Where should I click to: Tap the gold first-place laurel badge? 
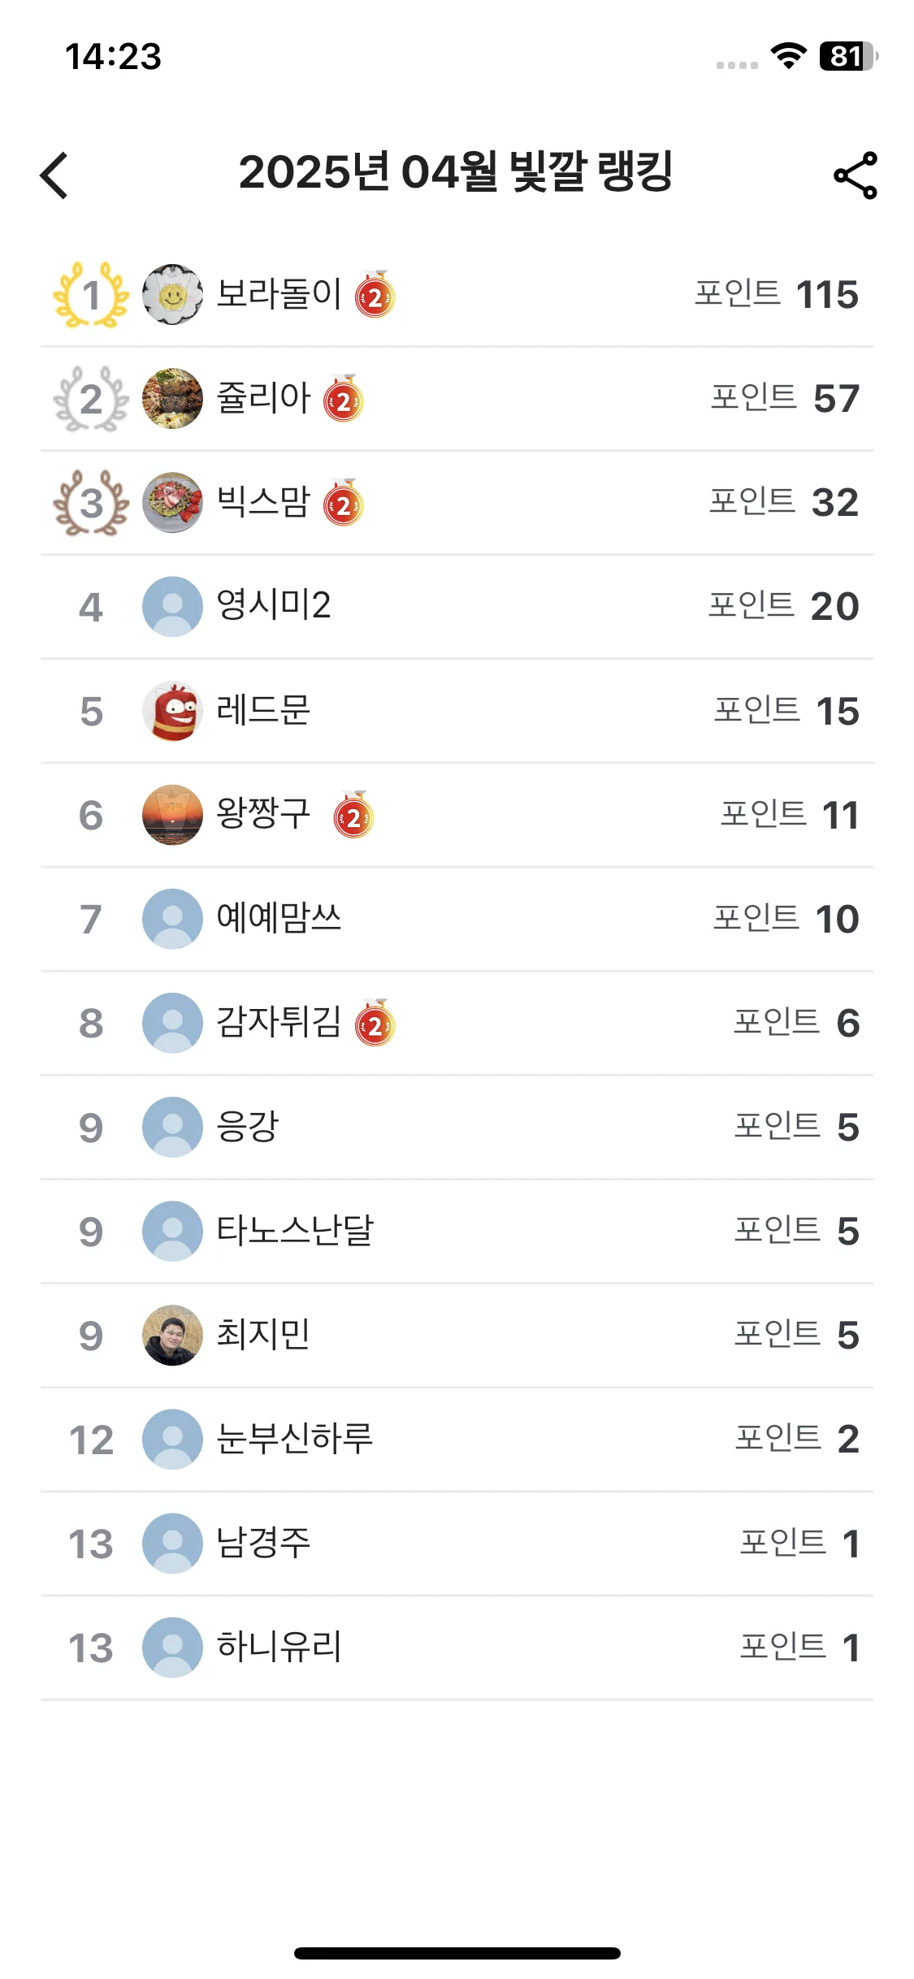(x=91, y=295)
